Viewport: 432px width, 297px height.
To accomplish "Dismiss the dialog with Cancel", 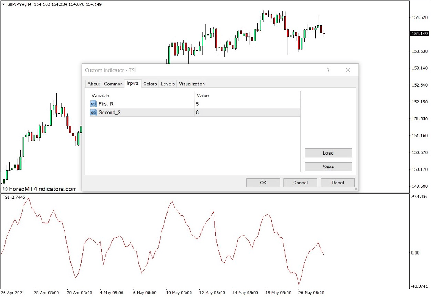I will 300,183.
